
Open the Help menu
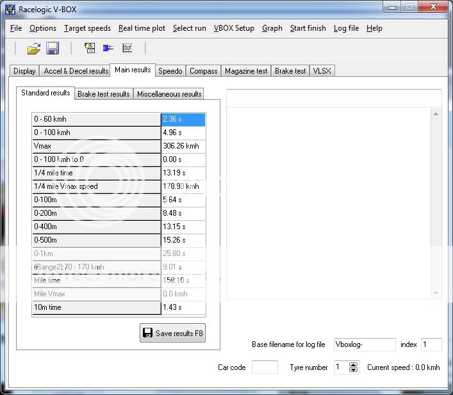click(x=374, y=28)
